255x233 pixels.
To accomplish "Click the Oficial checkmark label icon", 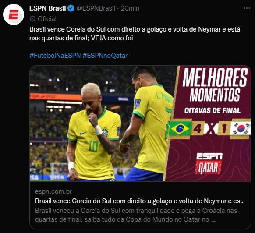I will pyautogui.click(x=32, y=19).
